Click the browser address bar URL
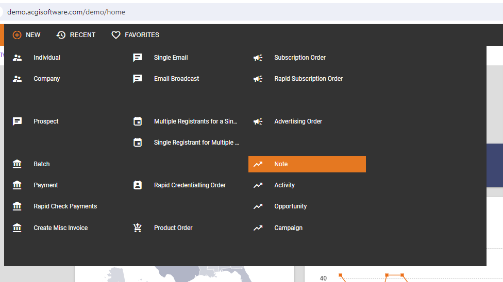 [66, 12]
